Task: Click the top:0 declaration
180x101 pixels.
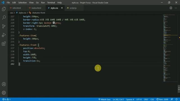Action: [27, 51]
